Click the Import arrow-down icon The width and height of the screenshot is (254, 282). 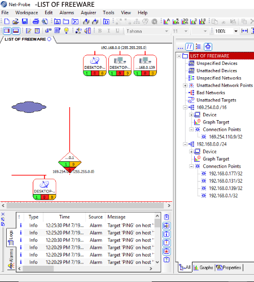click(95, 21)
